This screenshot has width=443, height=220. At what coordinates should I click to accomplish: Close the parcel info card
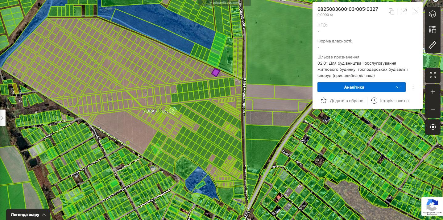coord(416,11)
